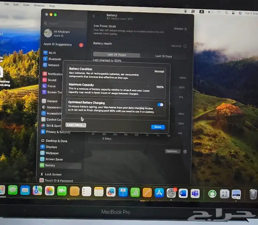Click Control Centre icon in menu bar

(233, 13)
